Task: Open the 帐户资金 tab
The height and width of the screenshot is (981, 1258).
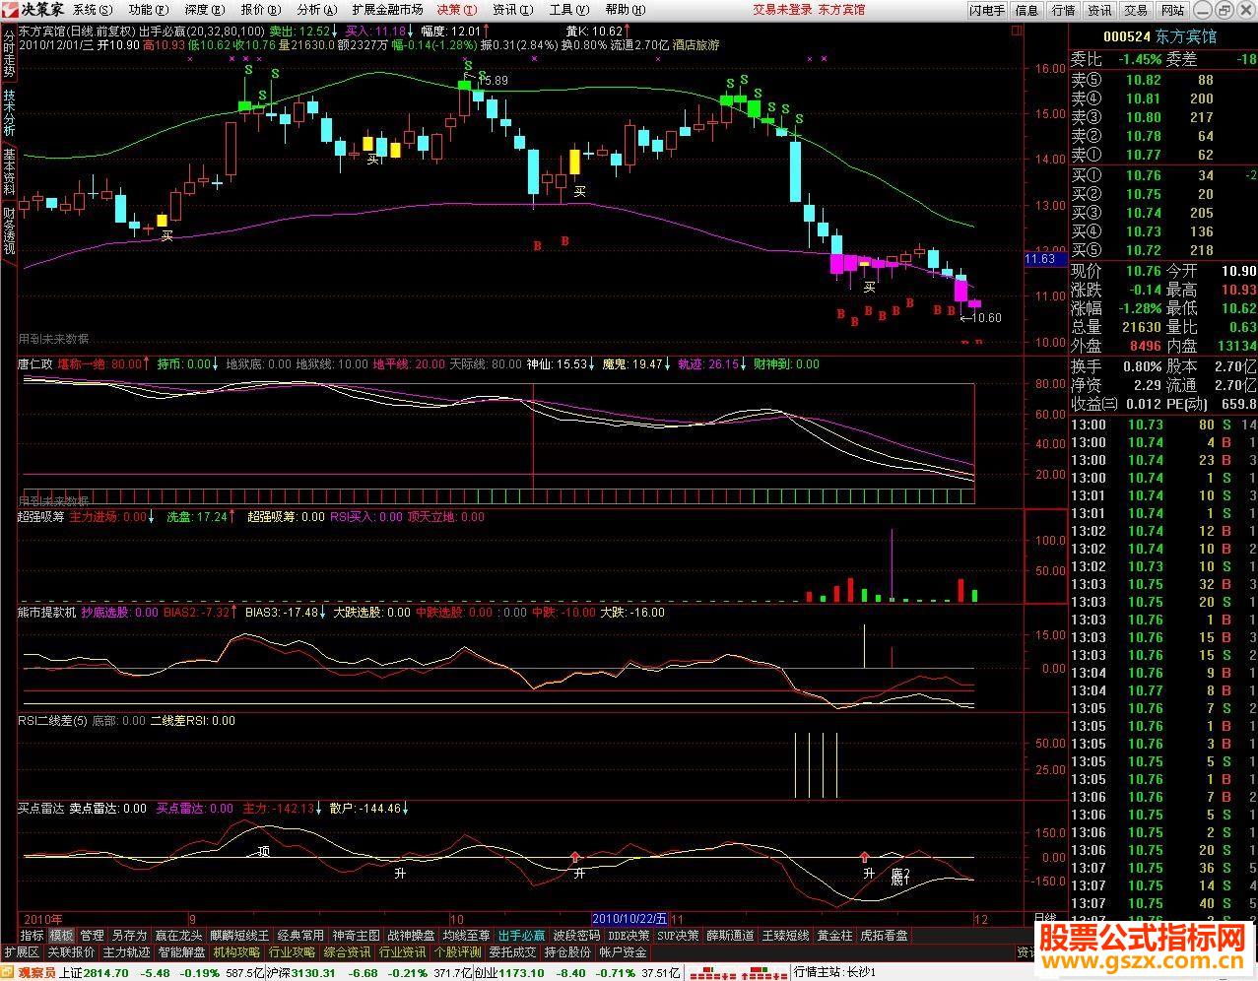Action: click(x=623, y=952)
